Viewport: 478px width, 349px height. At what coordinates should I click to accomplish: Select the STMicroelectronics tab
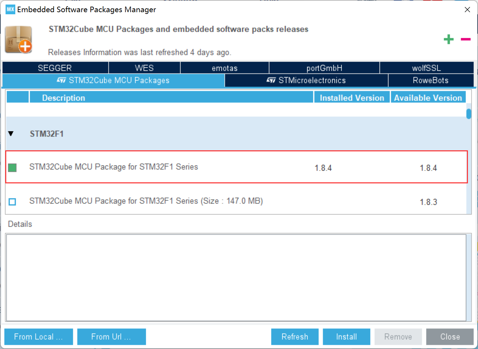[306, 80]
